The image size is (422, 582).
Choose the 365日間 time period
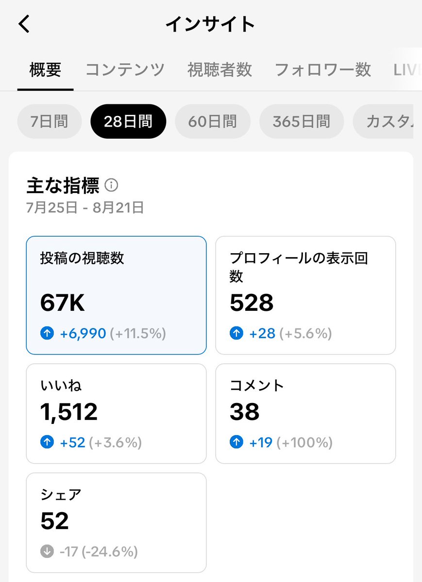click(301, 121)
